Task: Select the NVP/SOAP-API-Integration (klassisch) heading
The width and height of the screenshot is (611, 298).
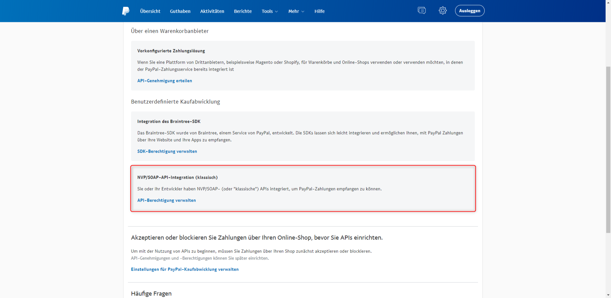Action: 177,177
